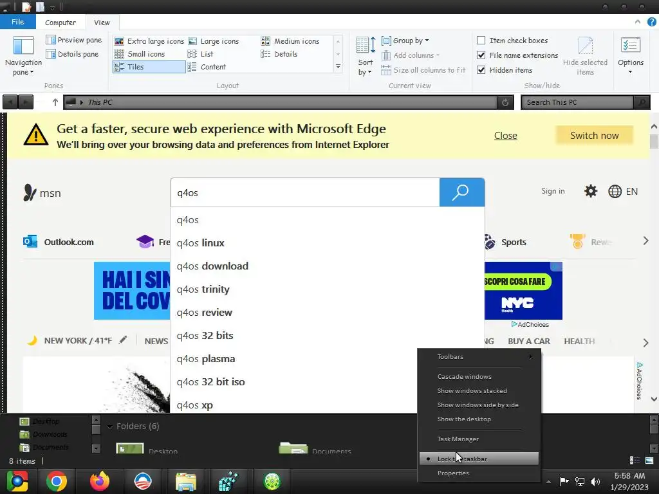Open the Group by dropdown
This screenshot has width=659, height=494.
click(x=405, y=41)
